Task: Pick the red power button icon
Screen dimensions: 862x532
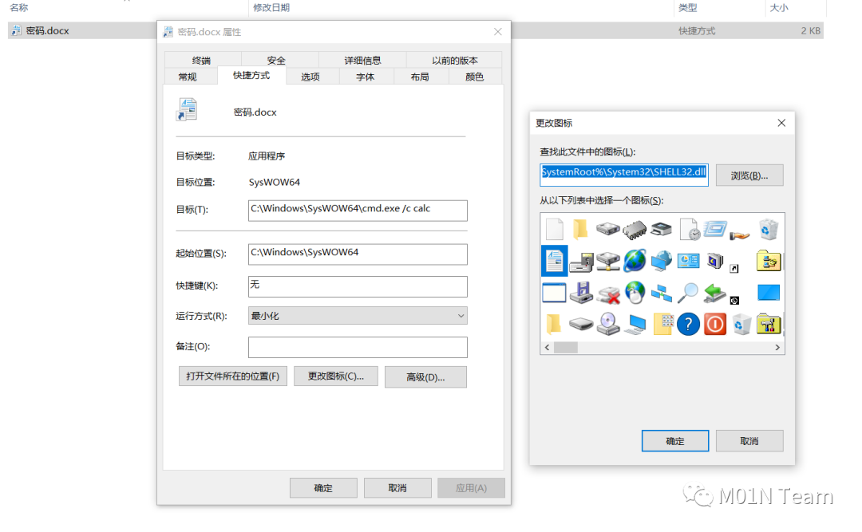Action: coord(715,324)
